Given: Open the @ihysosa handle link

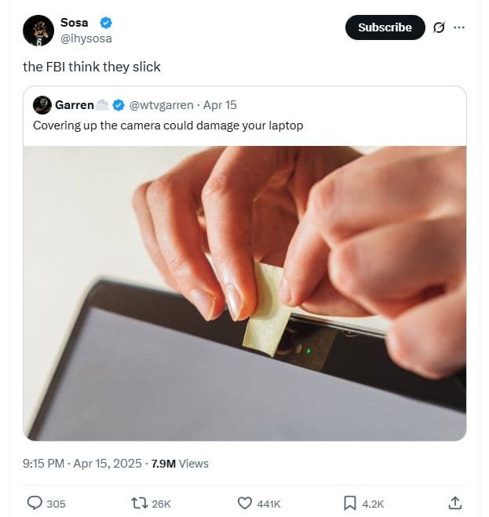Looking at the screenshot, I should point(86,38).
